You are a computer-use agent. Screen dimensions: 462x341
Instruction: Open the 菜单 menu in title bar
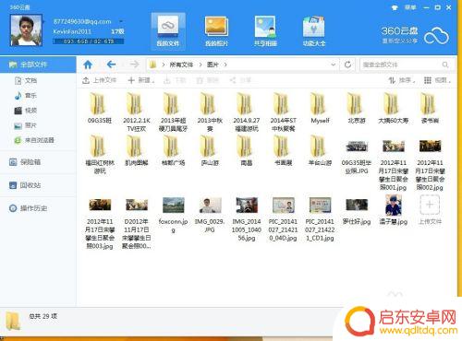pyautogui.click(x=410, y=7)
